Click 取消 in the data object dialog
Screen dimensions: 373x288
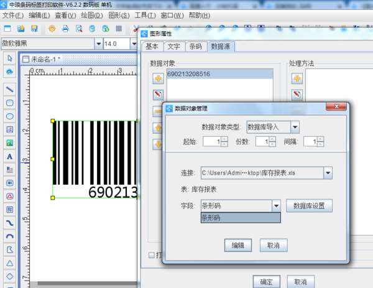pos(274,245)
